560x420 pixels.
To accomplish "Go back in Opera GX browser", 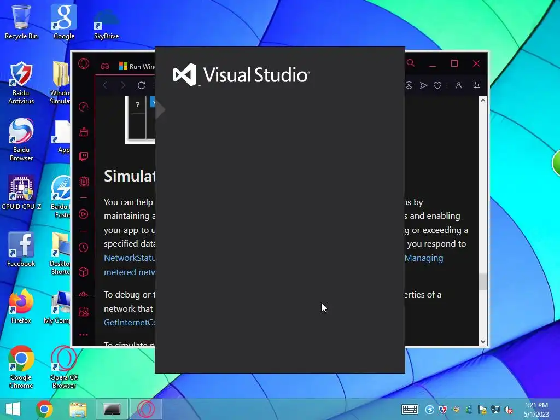I will point(104,85).
